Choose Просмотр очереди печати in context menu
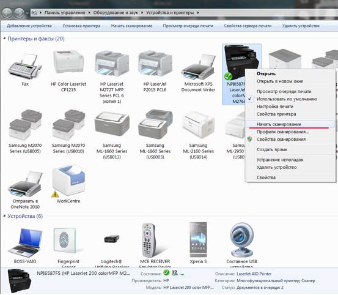This screenshot has width=338, height=295. (x=284, y=92)
